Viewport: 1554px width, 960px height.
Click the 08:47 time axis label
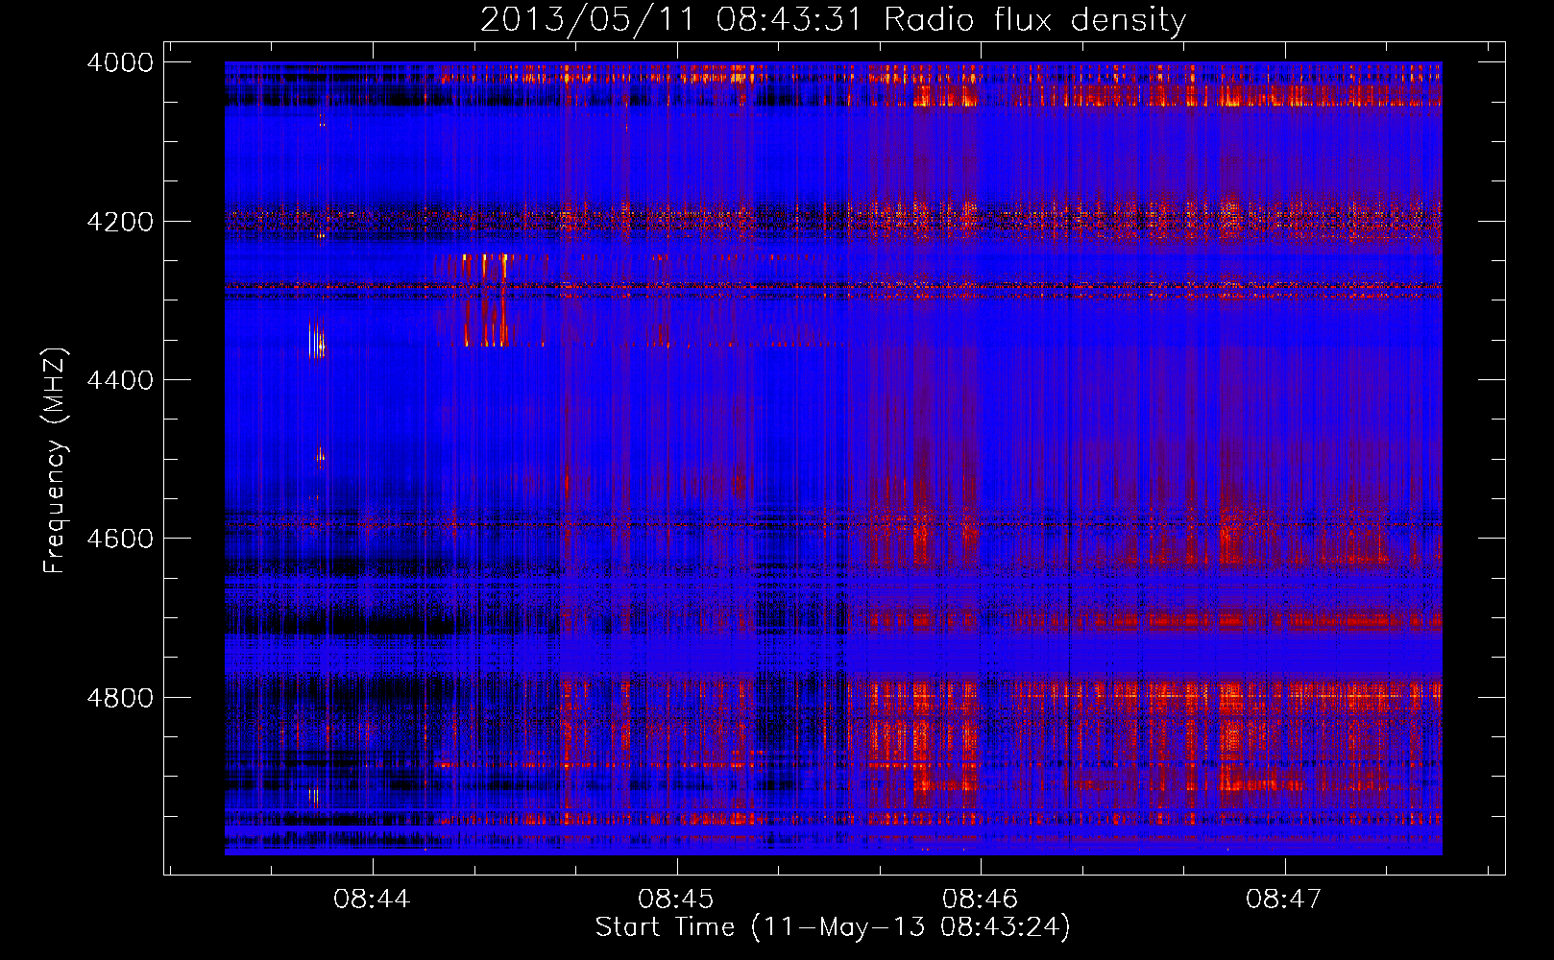click(1284, 900)
